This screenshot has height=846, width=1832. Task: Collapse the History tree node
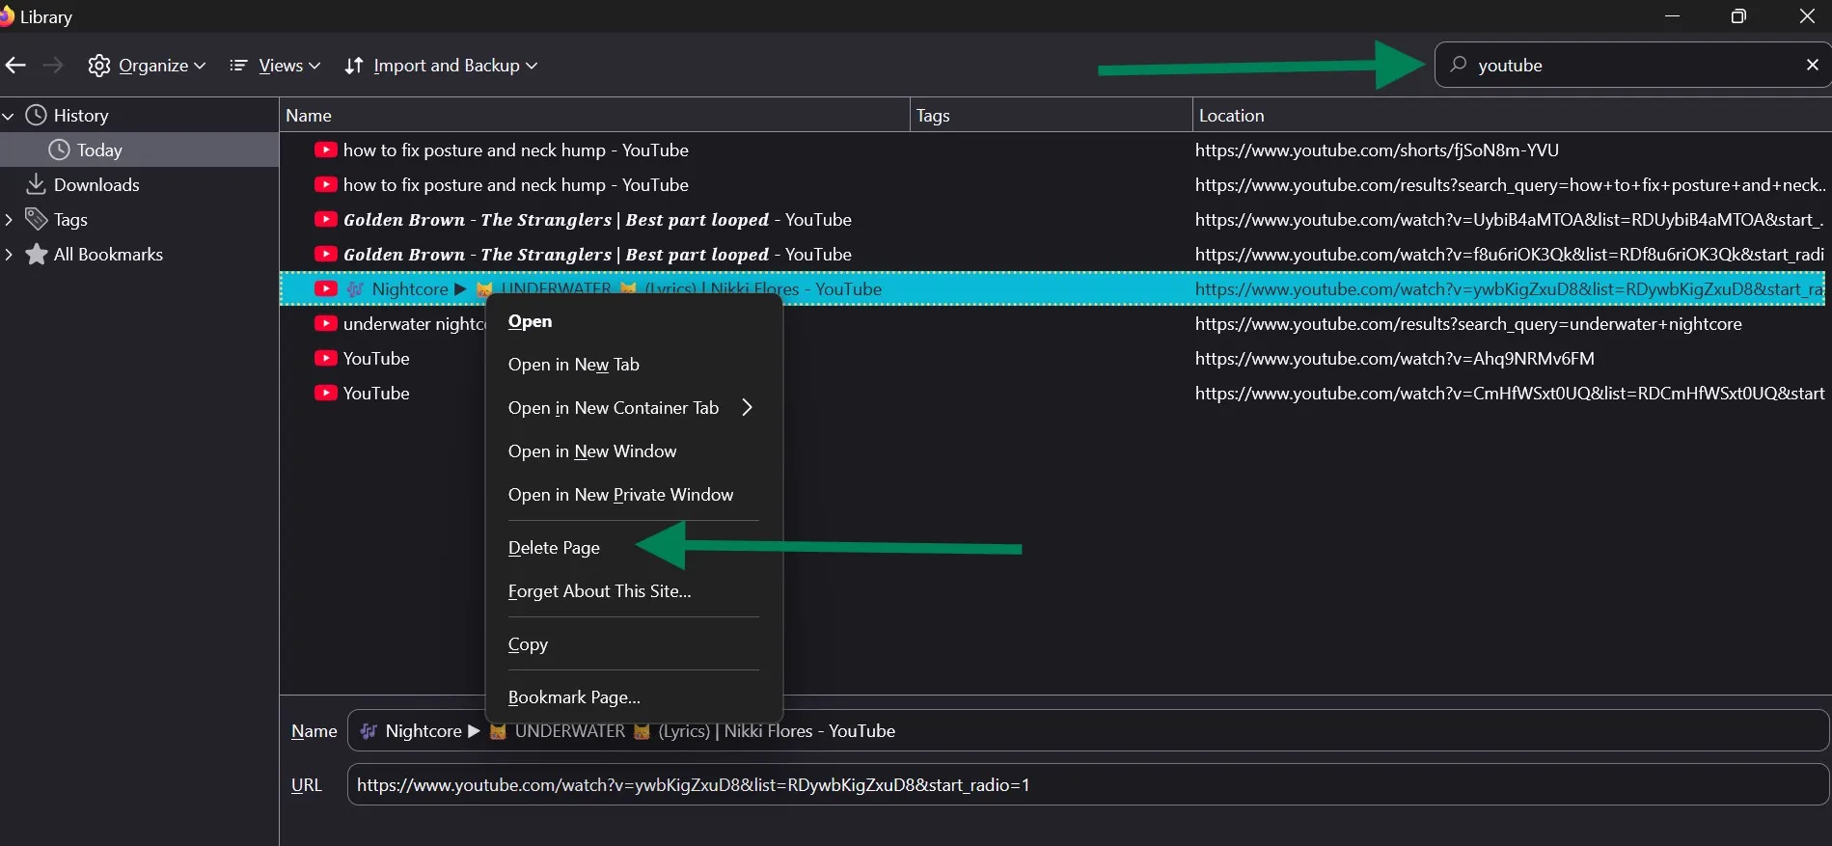tap(9, 116)
